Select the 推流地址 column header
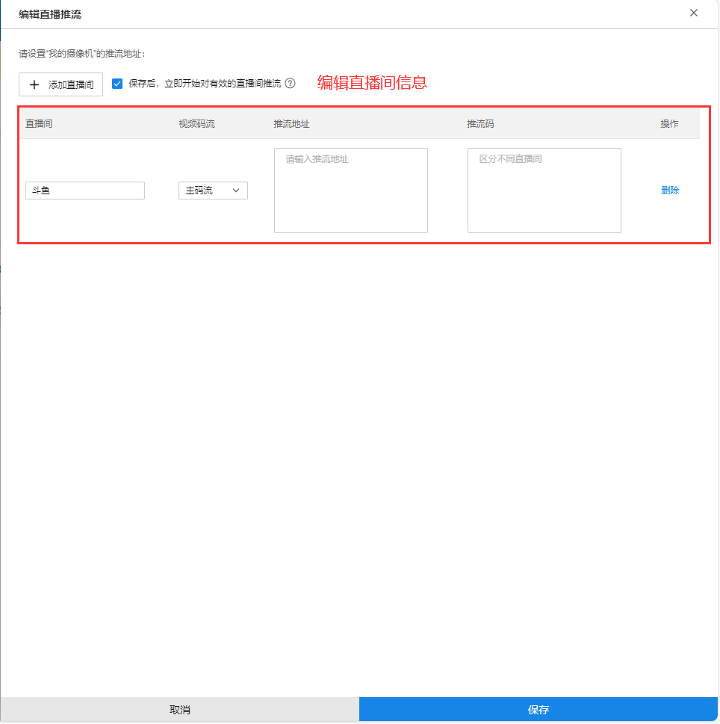This screenshot has width=720, height=724. [x=292, y=124]
